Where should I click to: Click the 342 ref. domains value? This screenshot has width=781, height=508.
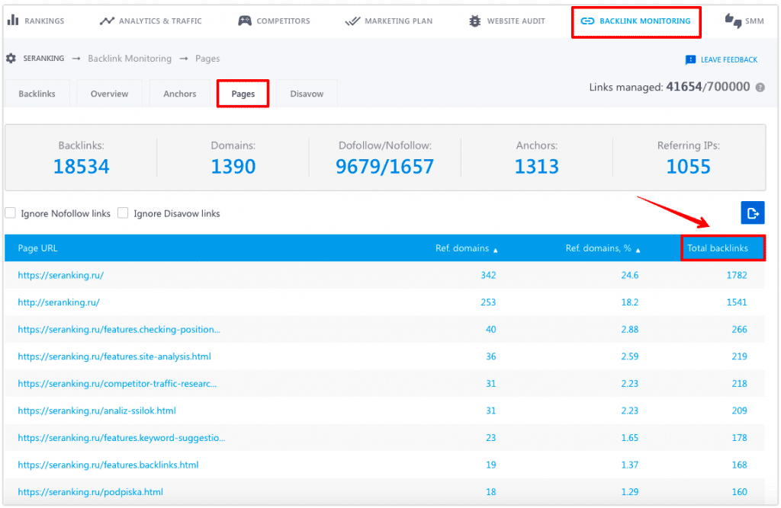(x=488, y=275)
